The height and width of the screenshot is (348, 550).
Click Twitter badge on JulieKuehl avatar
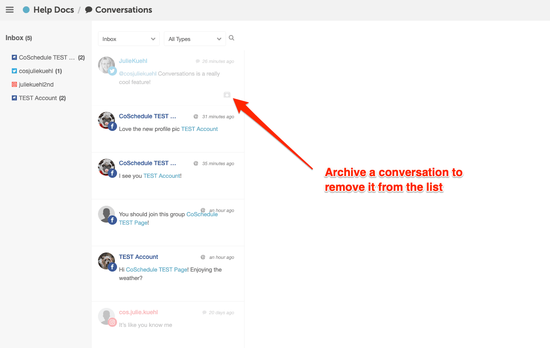(x=112, y=71)
